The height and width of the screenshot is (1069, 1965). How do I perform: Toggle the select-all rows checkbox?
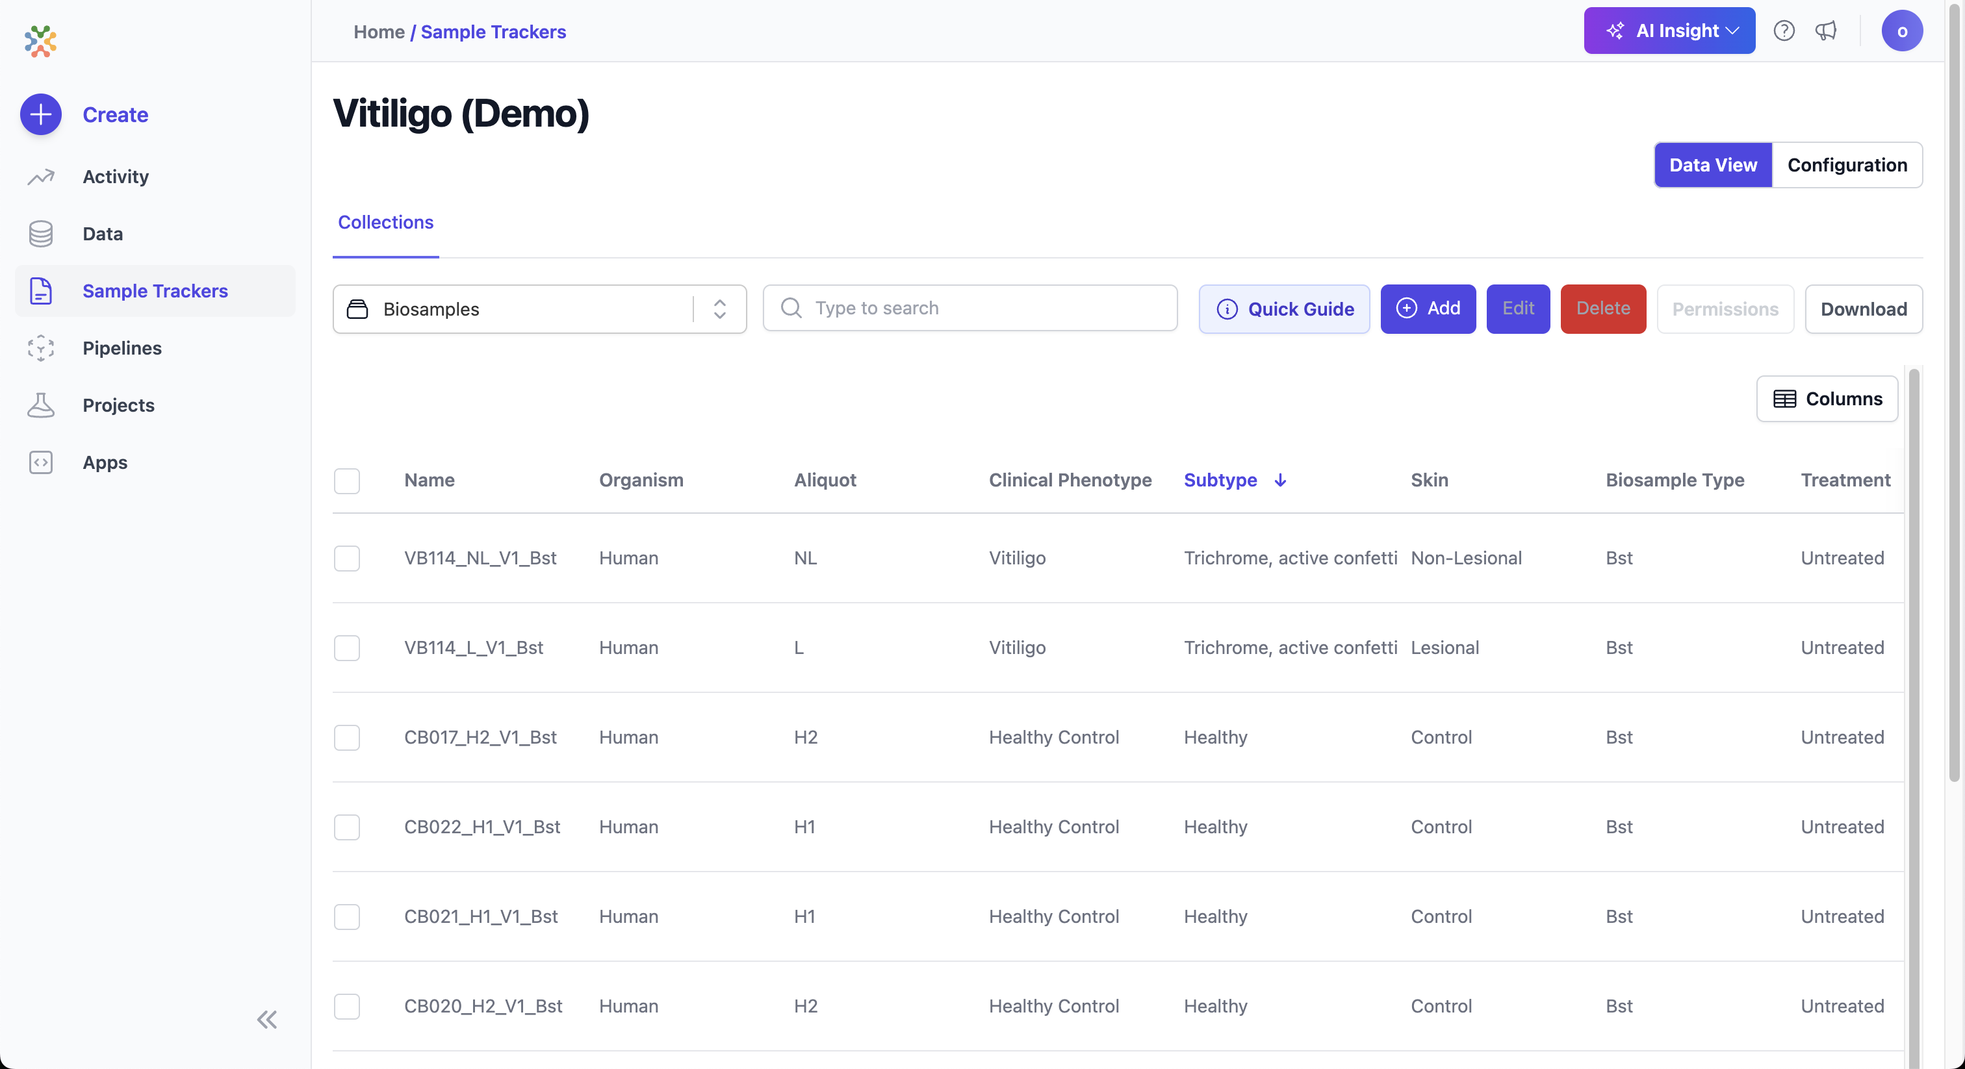tap(347, 481)
